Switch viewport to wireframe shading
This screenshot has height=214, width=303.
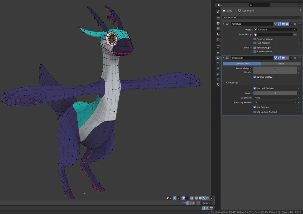tap(197, 198)
